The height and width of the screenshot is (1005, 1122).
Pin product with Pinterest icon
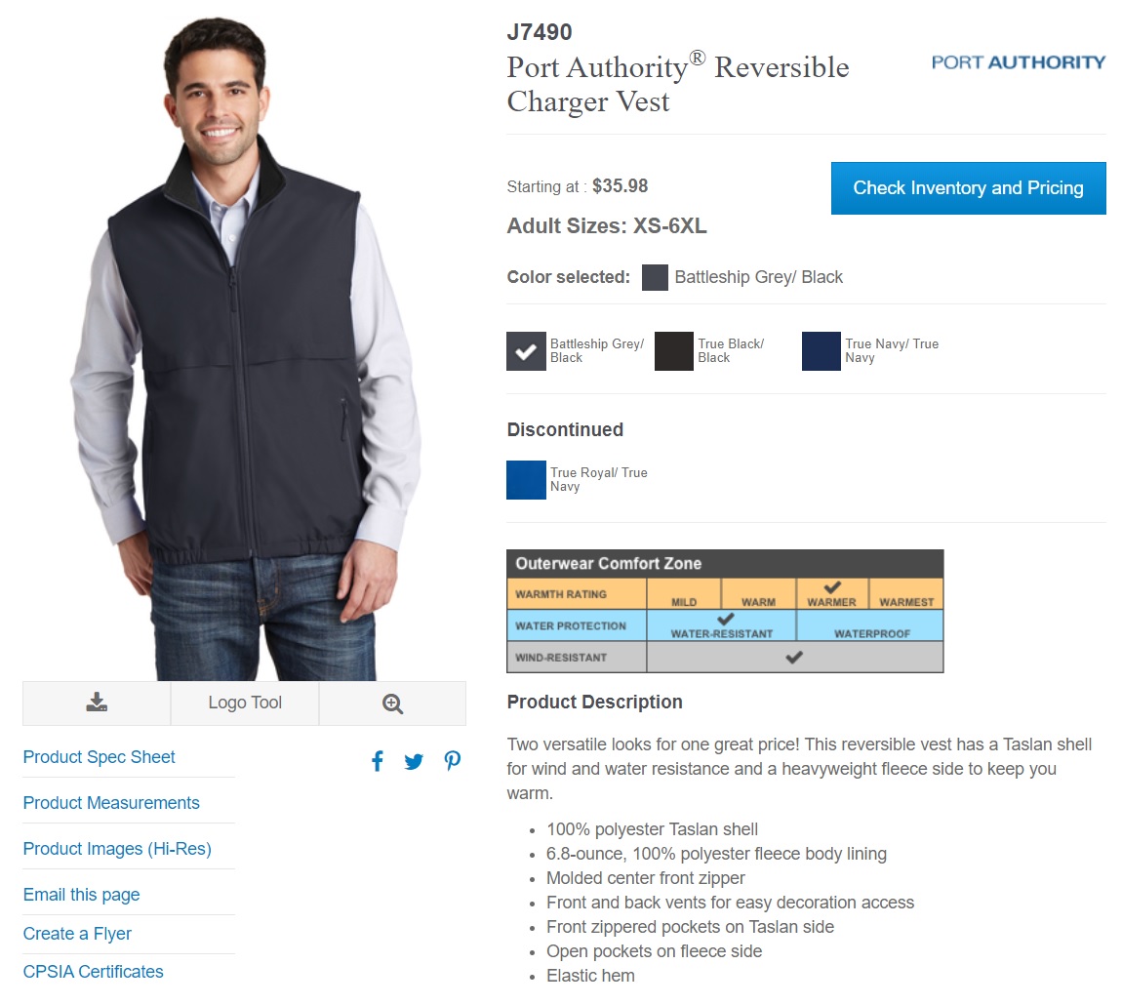click(x=453, y=761)
